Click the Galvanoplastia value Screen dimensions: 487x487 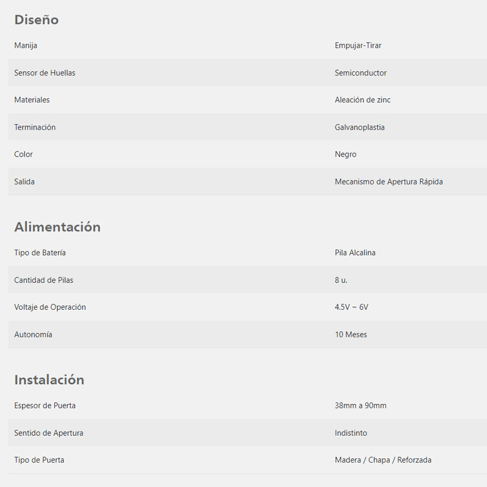tap(360, 127)
